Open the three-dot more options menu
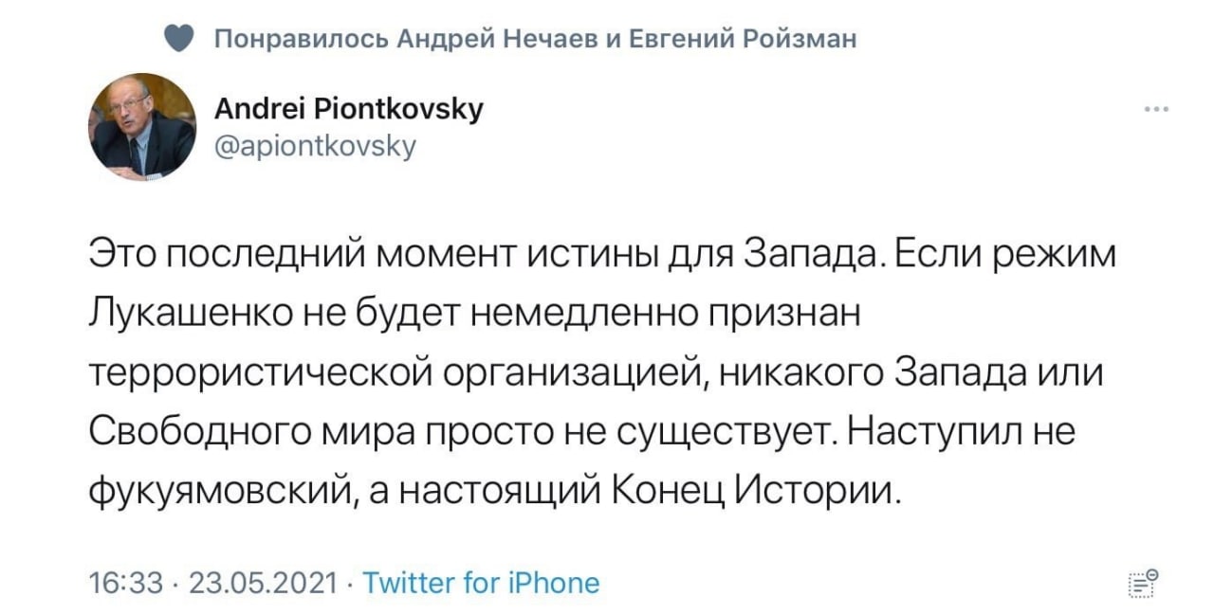This screenshot has width=1214, height=615. coord(1155,109)
